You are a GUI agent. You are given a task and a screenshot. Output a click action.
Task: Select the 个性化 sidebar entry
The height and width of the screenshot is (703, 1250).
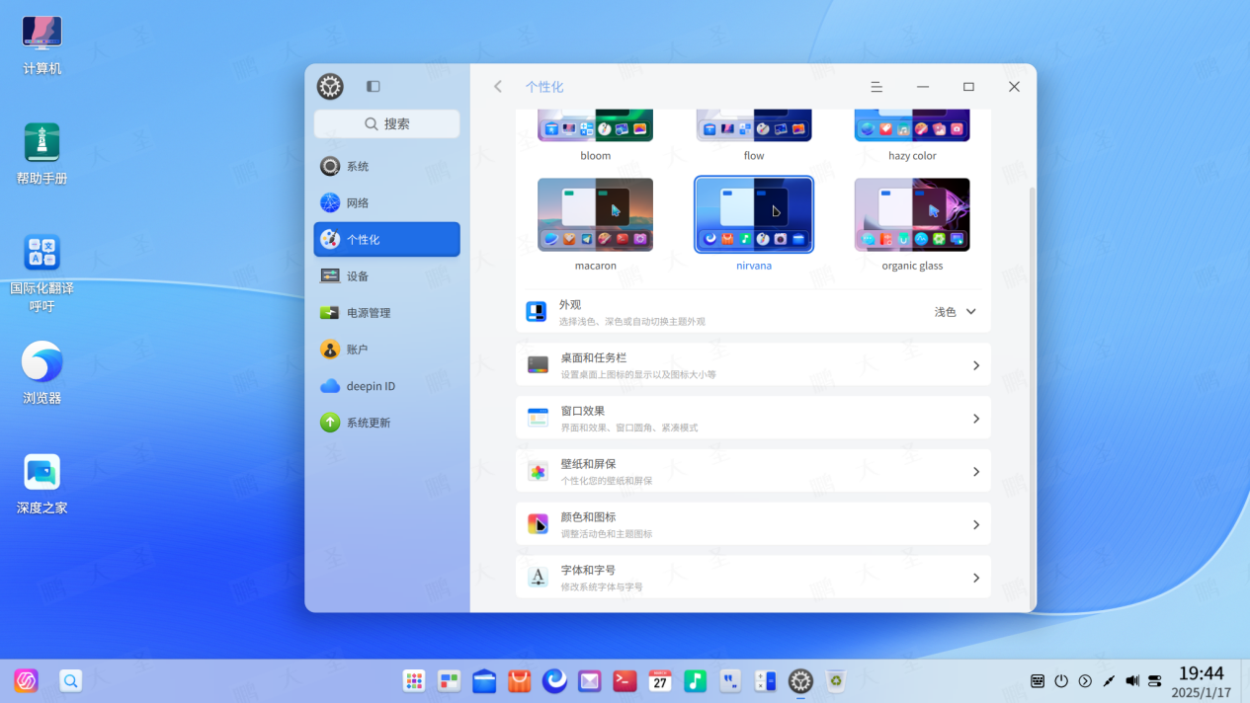click(386, 240)
